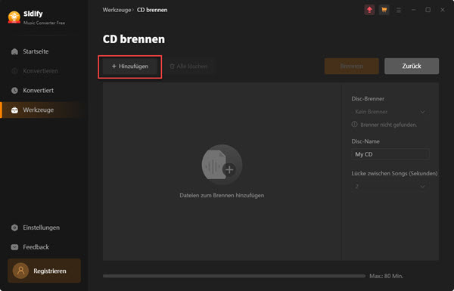Open the Feedback page
This screenshot has width=454, height=291.
(x=30, y=247)
